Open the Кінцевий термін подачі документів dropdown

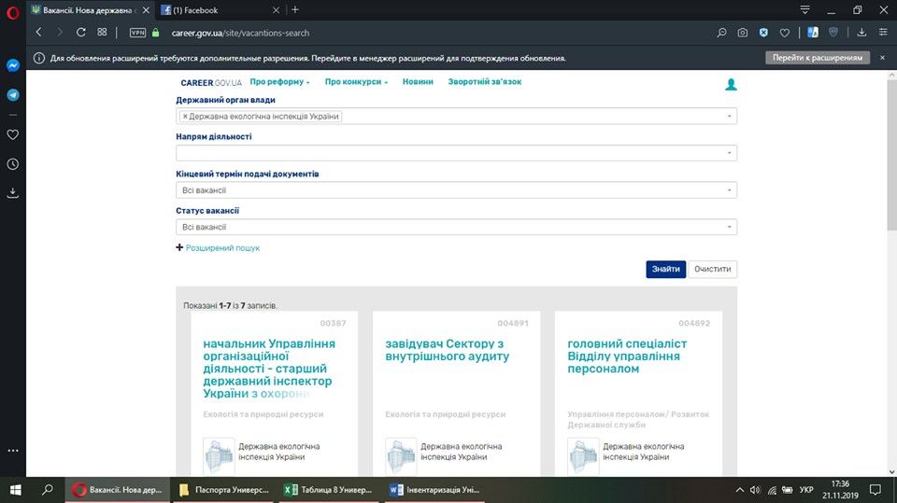click(x=456, y=190)
